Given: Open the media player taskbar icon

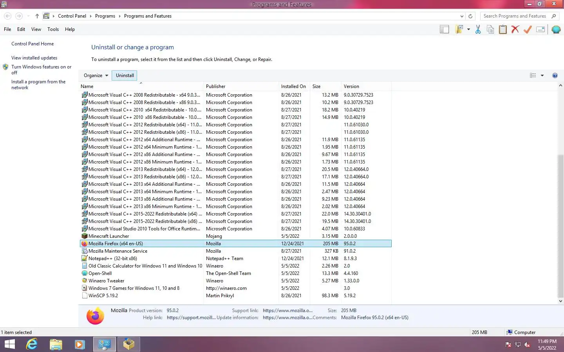Looking at the screenshot, I should click(x=80, y=344).
